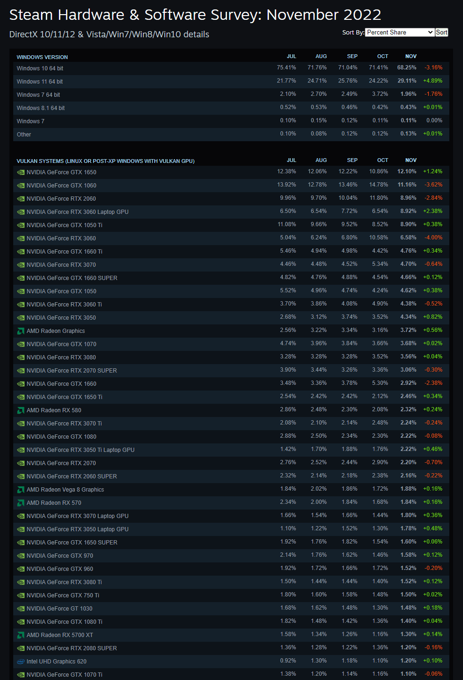Click NVIDIA GeForce GTX 1650 SUPER name
Screen dimensions: 463x680
(x=72, y=543)
